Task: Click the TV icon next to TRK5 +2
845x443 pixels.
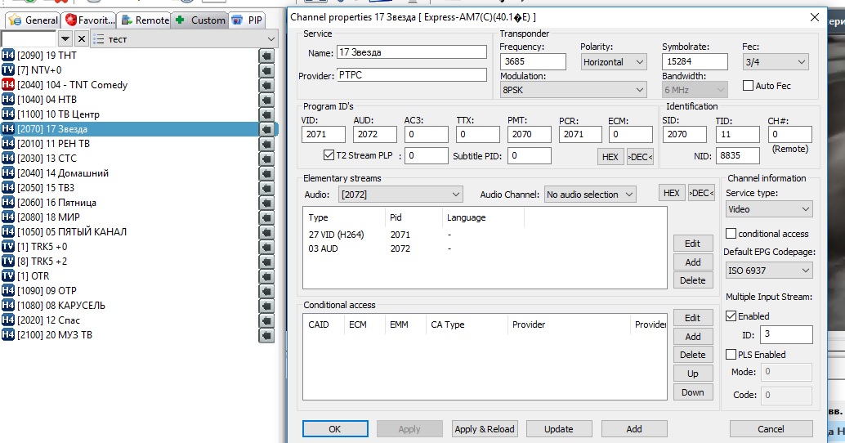Action: tap(8, 262)
